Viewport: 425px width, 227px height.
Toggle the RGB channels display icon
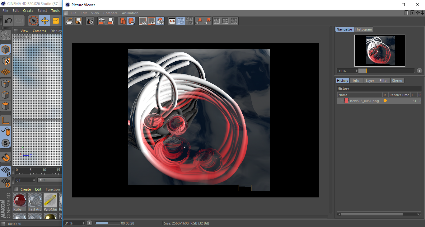(x=160, y=21)
